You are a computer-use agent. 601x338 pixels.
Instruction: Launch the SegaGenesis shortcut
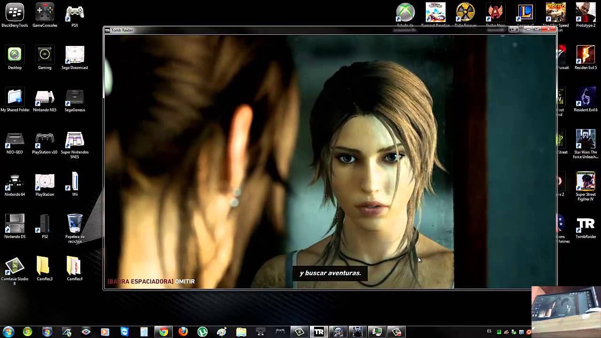[75, 100]
